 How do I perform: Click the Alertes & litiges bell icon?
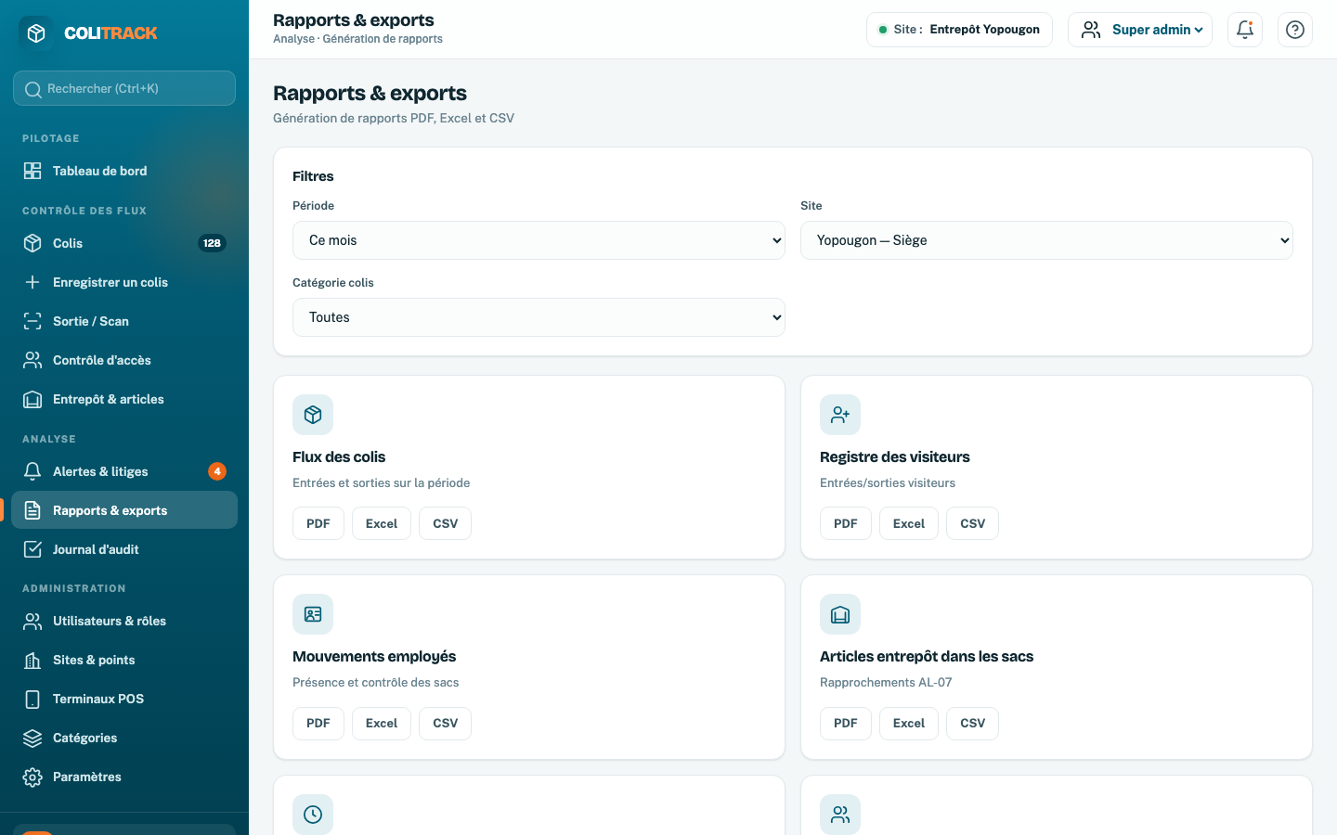(32, 471)
